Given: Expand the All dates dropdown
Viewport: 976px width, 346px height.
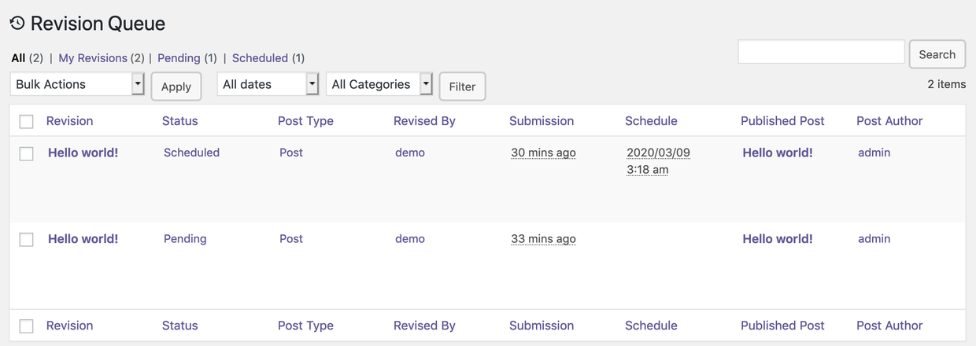Looking at the screenshot, I should (268, 84).
